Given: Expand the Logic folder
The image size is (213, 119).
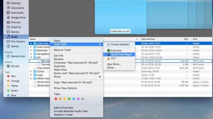Looking at the screenshot, I should [31, 75].
